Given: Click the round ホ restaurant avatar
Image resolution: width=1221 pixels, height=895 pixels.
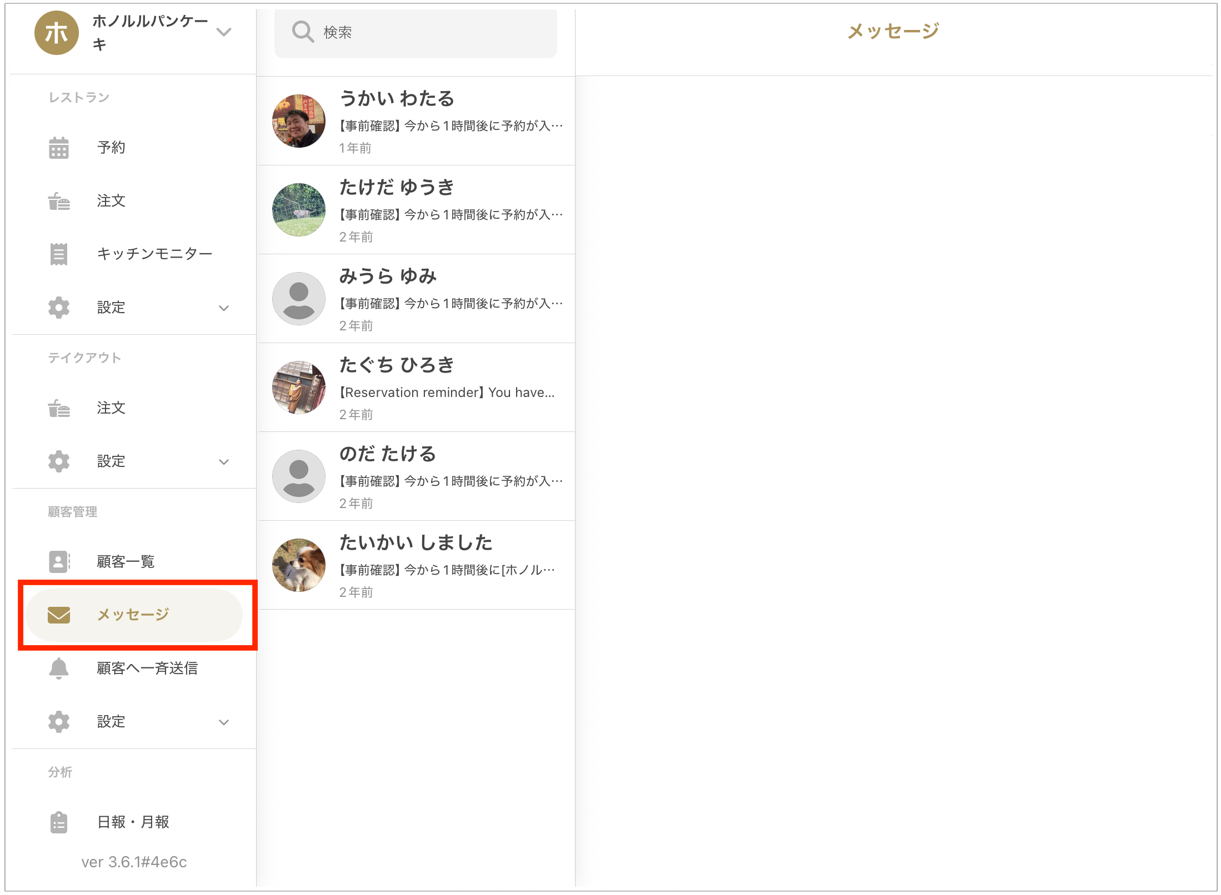Looking at the screenshot, I should [57, 32].
